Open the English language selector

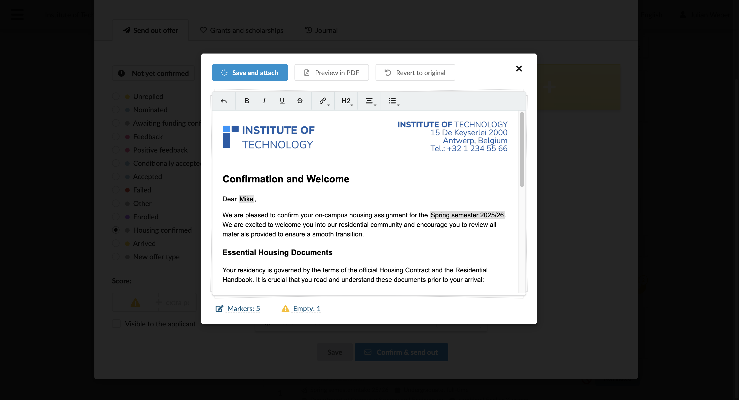[x=651, y=15]
